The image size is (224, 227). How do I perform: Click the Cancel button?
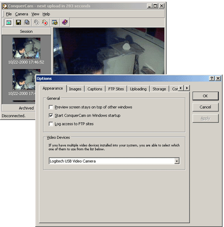tap(205, 107)
